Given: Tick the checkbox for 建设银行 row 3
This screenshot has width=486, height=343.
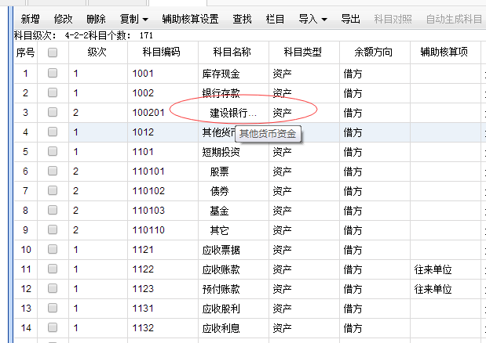Looking at the screenshot, I should (x=53, y=113).
